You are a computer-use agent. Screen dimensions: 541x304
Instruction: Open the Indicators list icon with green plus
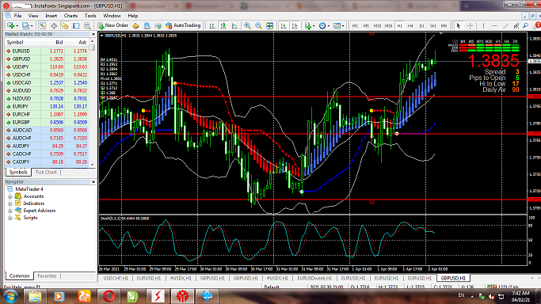[308, 25]
